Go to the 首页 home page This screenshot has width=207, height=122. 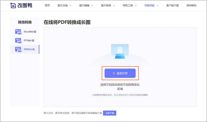(47, 6)
